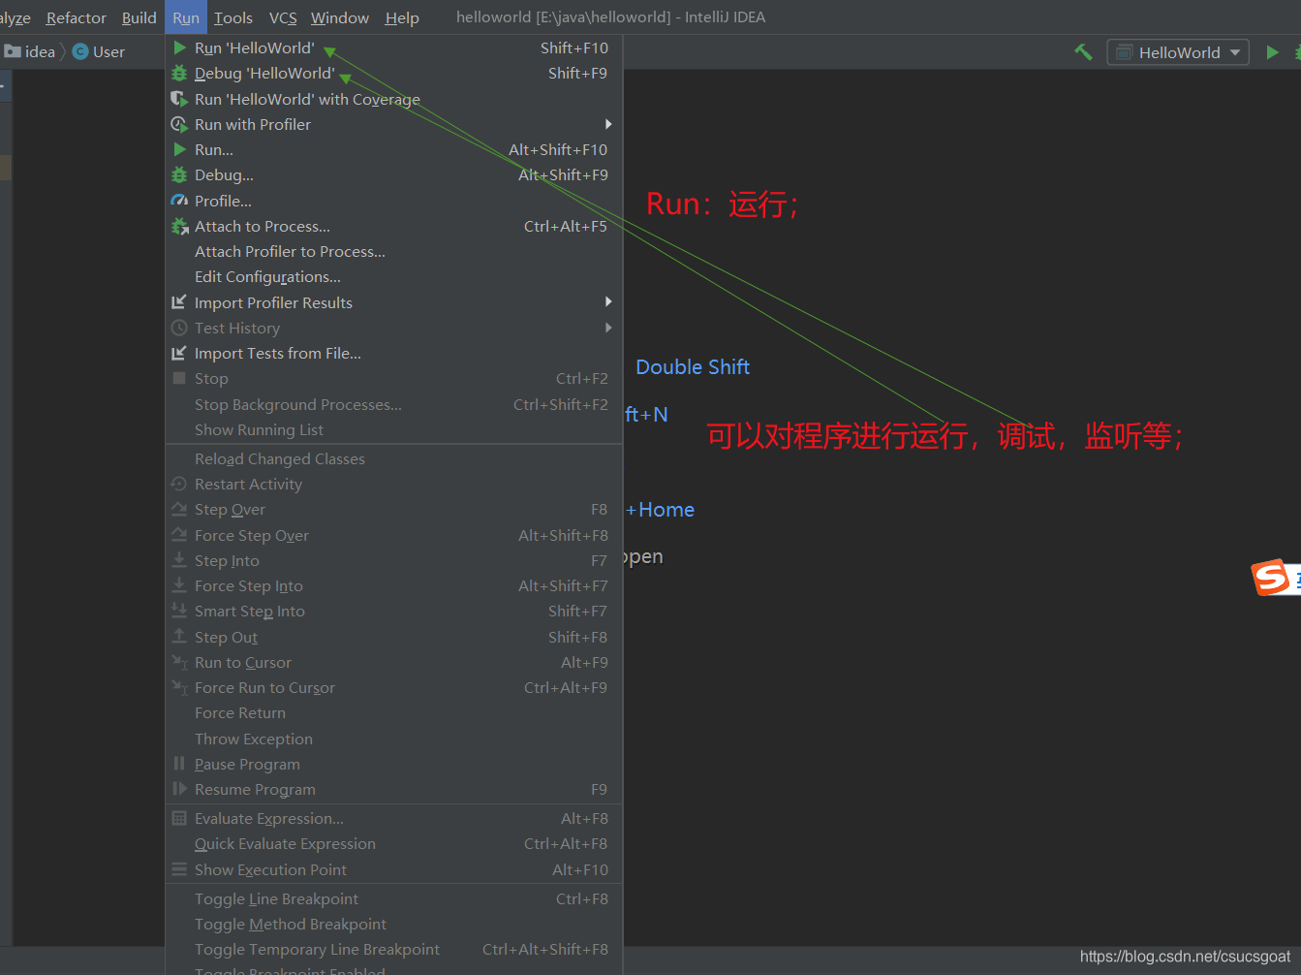
Task: Select Force Step Into entry
Action: [x=394, y=585]
